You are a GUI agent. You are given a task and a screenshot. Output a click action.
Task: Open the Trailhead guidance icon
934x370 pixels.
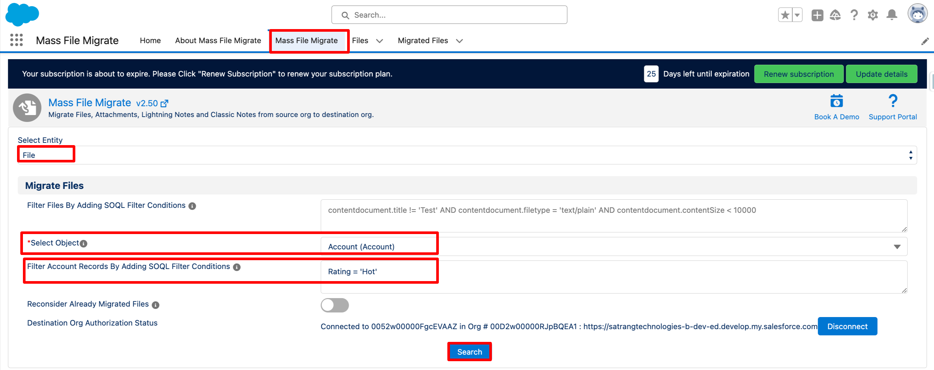[x=835, y=15]
